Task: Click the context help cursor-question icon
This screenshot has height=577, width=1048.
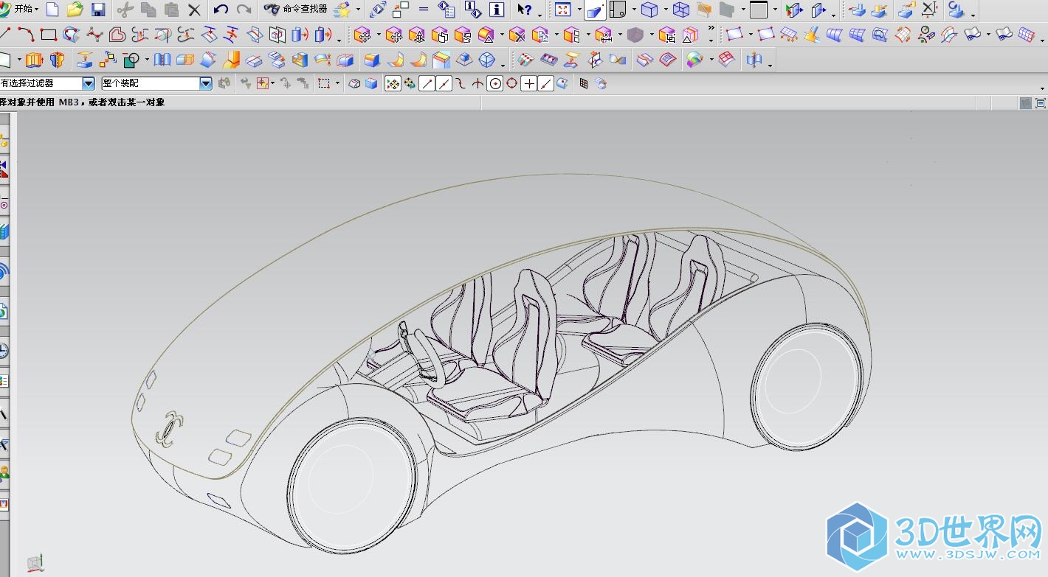Action: coord(524,10)
